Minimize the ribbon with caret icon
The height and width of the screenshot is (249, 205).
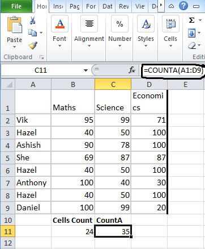[171, 6]
